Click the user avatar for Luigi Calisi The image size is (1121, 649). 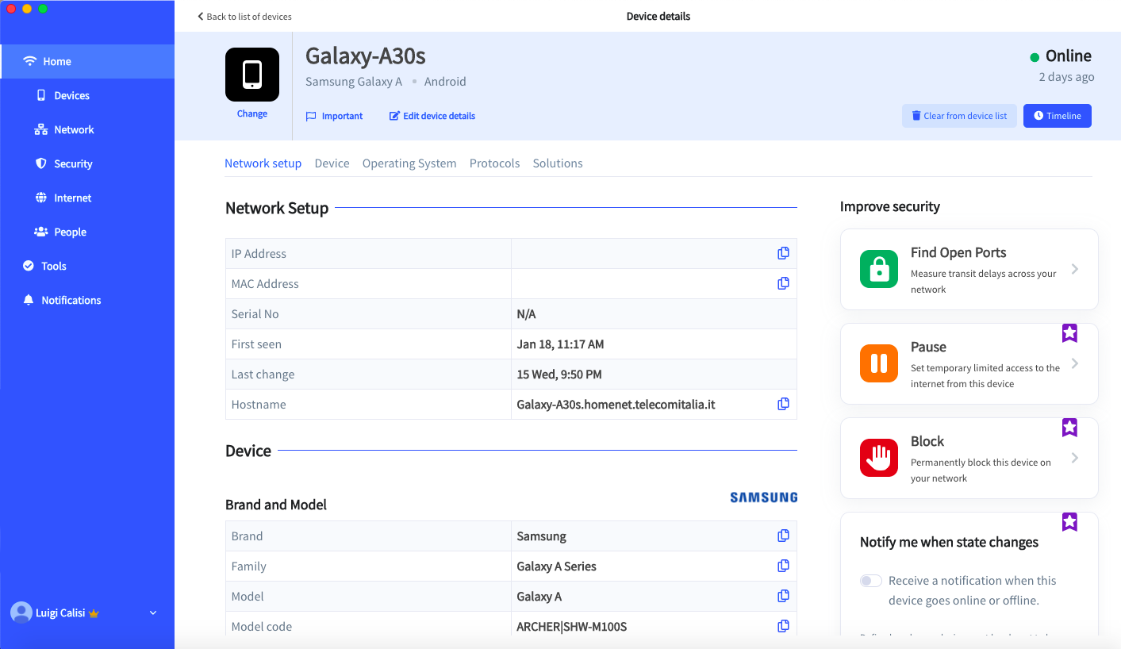coord(21,613)
